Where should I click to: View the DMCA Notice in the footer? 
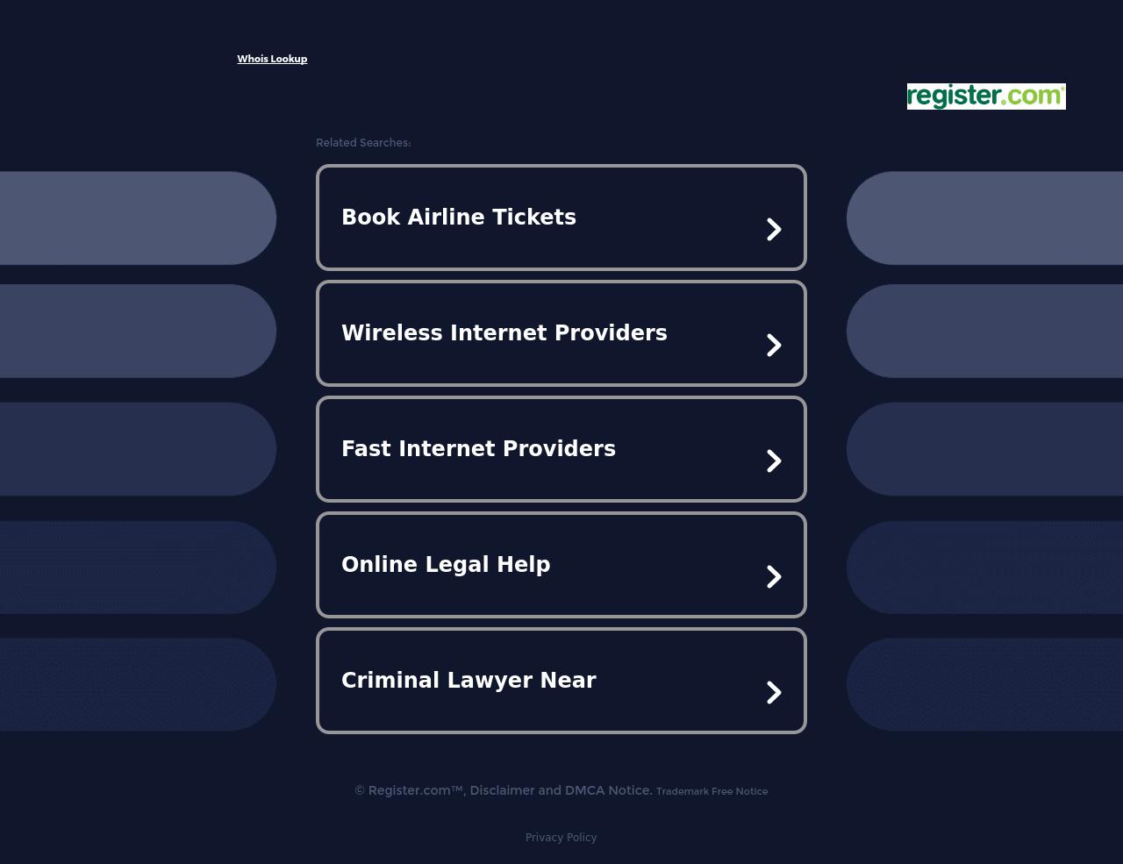click(x=608, y=790)
